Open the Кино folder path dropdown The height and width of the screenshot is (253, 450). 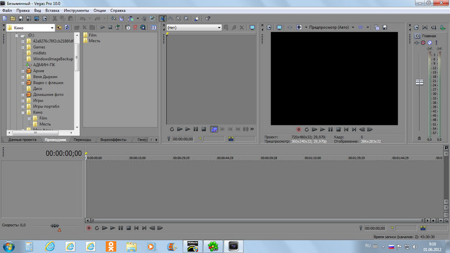pyautogui.click(x=52, y=28)
